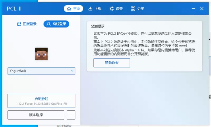Expand the username dropdown arrow
211x127 pixels.
click(x=72, y=71)
